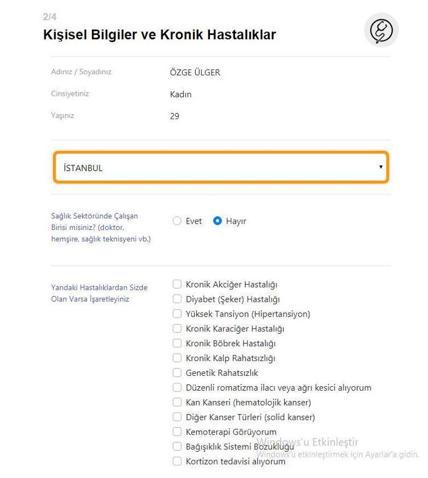Click the stethoscope icon at top right

tap(381, 30)
